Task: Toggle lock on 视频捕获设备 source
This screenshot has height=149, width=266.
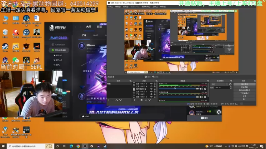Action: pos(155,89)
